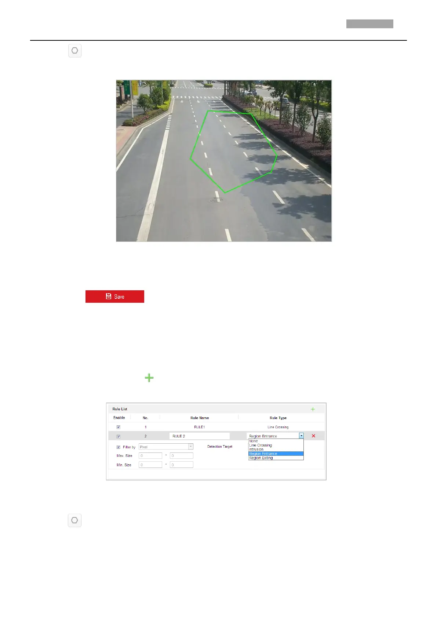Image resolution: width=437 pixels, height=618 pixels.
Task: Delete RULE 2 with the red X icon
Action: click(313, 436)
